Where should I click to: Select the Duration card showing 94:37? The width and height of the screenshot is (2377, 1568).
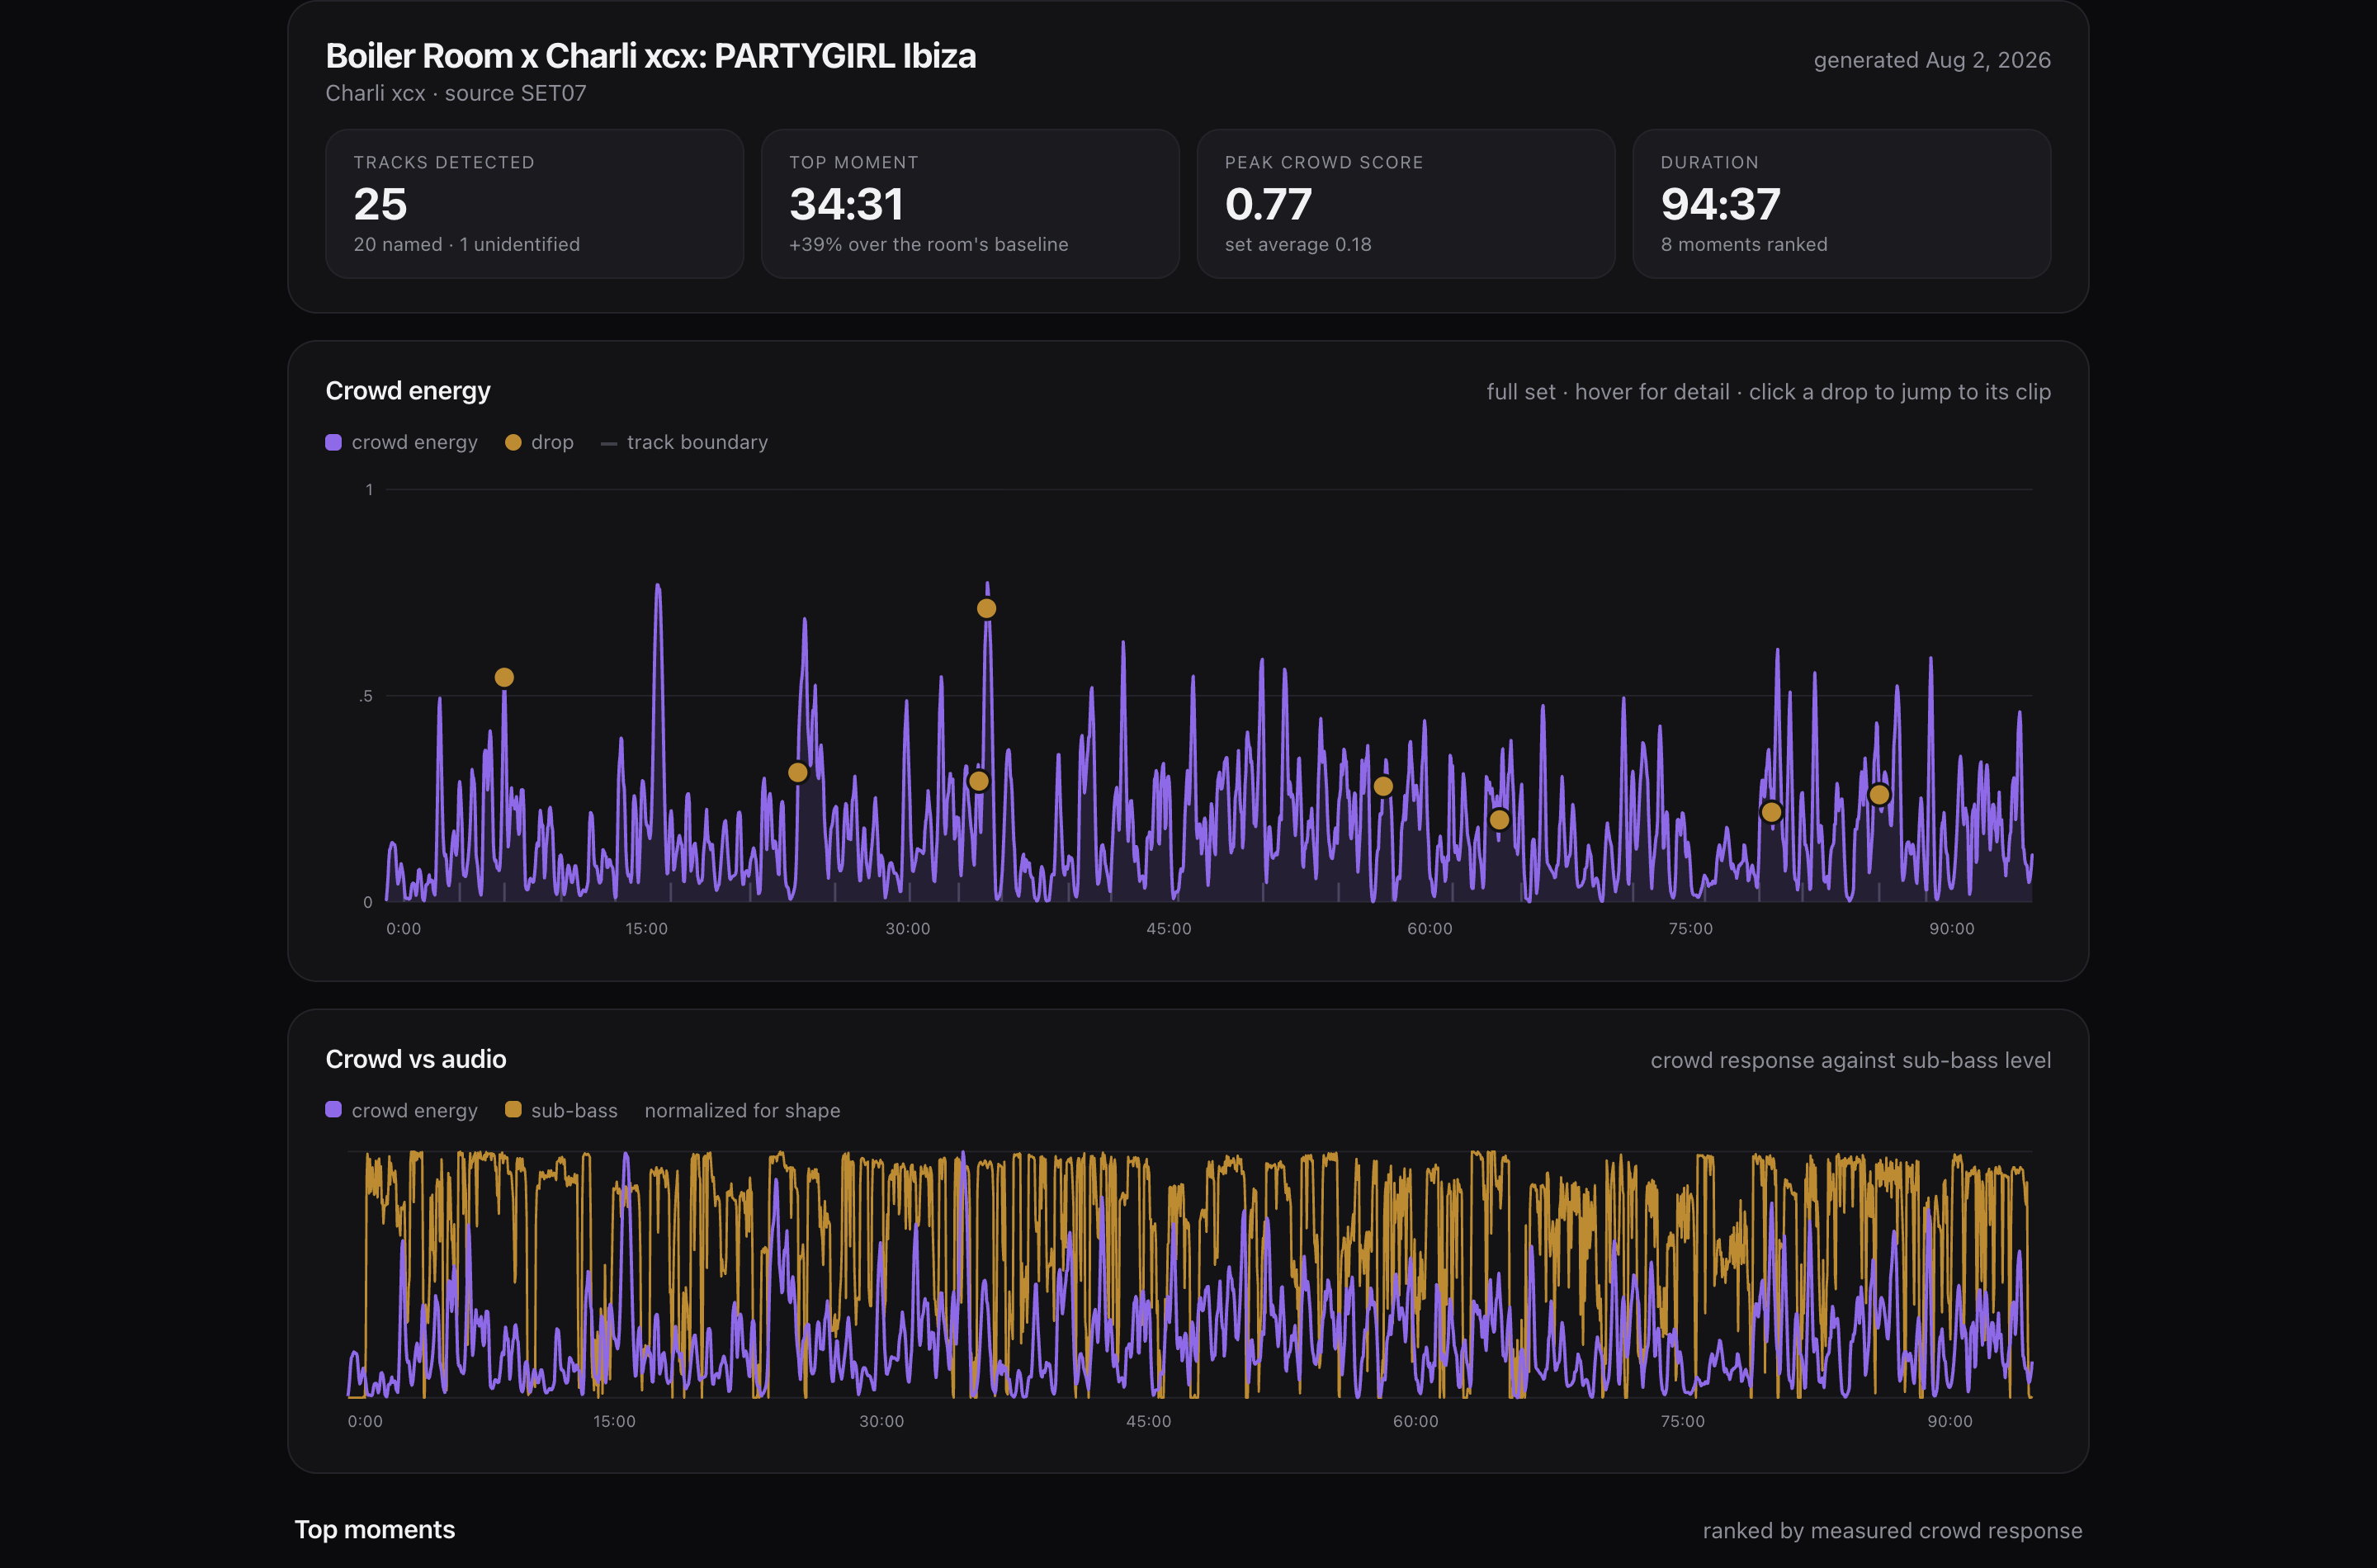click(x=1842, y=203)
